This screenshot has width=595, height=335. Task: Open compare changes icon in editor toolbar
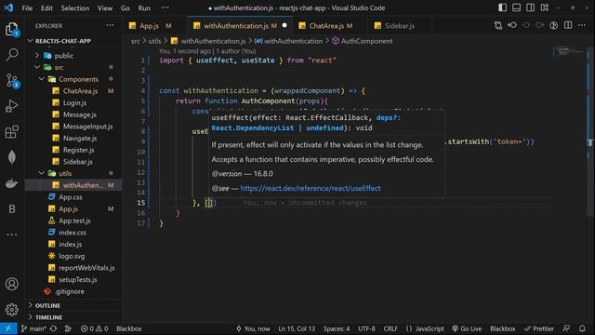tap(498, 25)
